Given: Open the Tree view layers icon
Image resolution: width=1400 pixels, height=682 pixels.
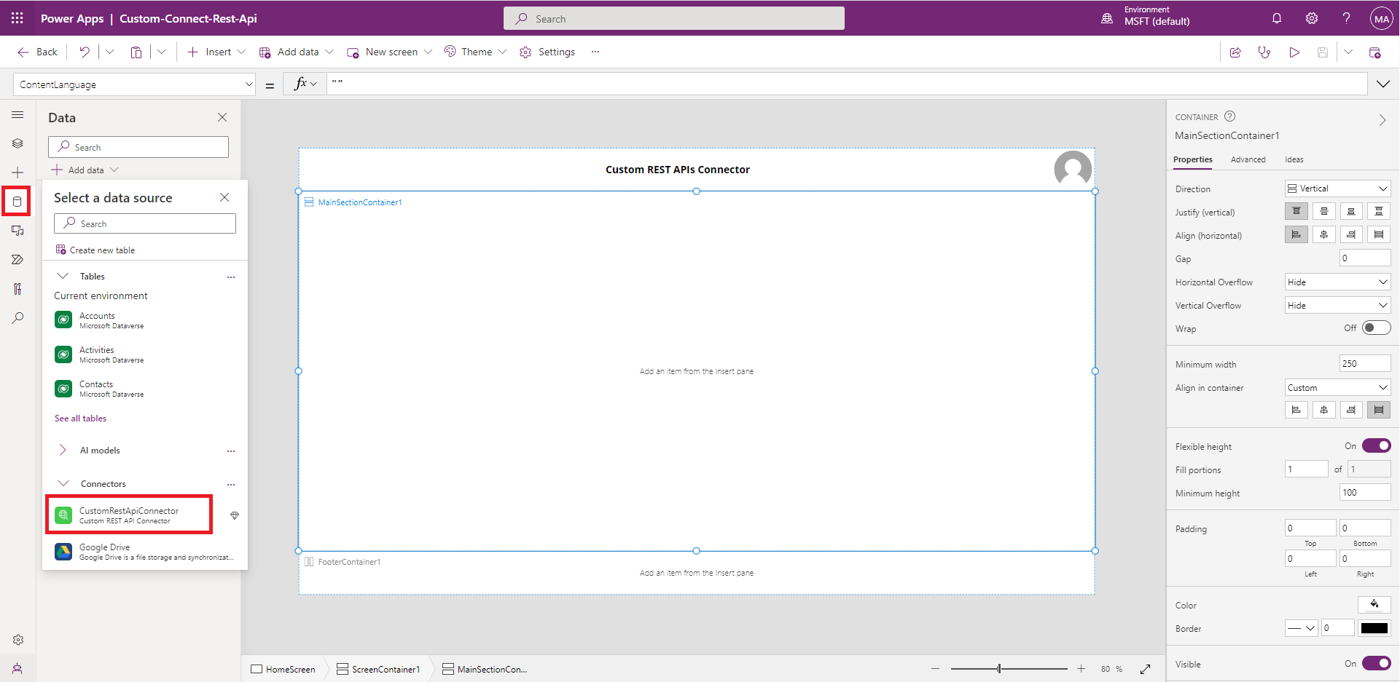Looking at the screenshot, I should pos(17,143).
